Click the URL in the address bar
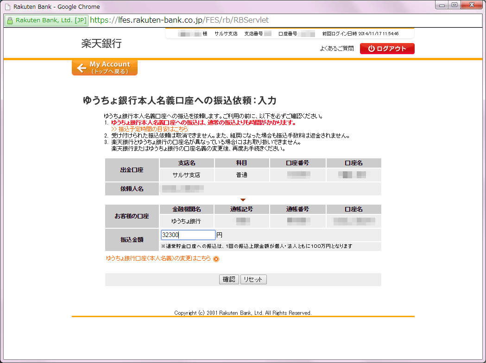The image size is (486, 363). click(x=179, y=20)
